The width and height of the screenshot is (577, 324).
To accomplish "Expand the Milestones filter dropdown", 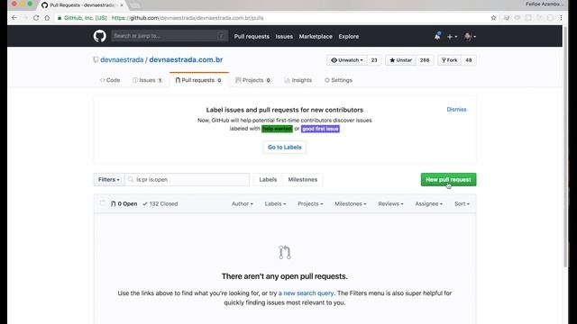I will coord(351,204).
